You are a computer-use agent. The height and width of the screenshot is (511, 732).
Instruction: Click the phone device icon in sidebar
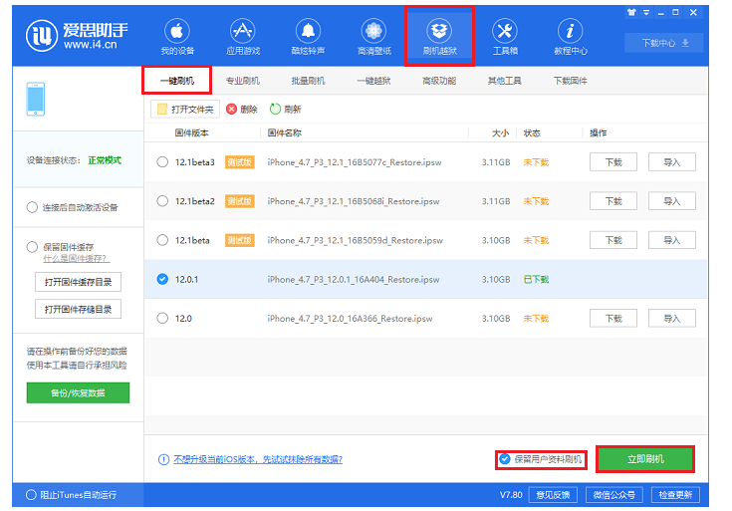click(x=36, y=99)
